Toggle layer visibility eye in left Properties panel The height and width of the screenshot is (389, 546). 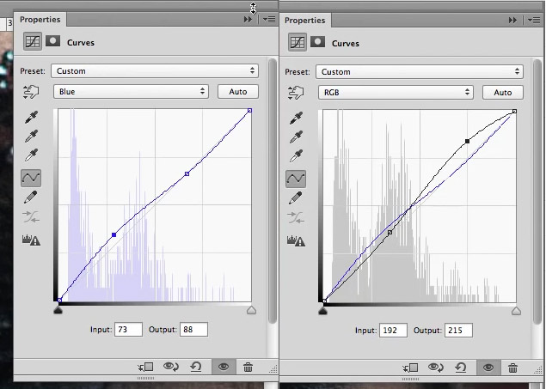(224, 367)
